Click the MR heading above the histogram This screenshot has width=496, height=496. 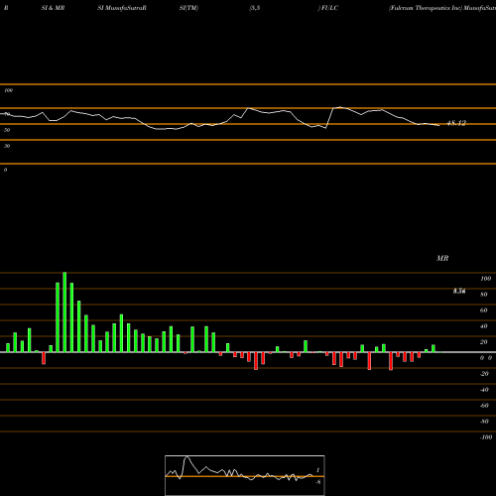point(442,258)
